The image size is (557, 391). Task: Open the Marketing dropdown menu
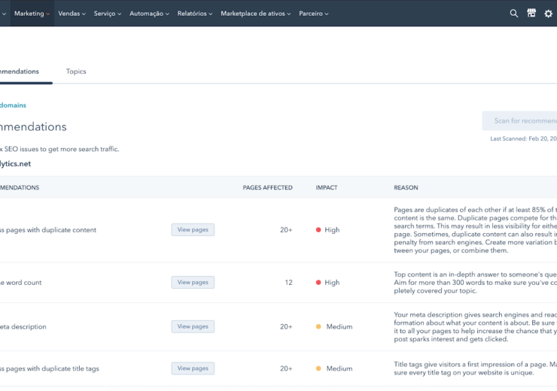pos(32,14)
